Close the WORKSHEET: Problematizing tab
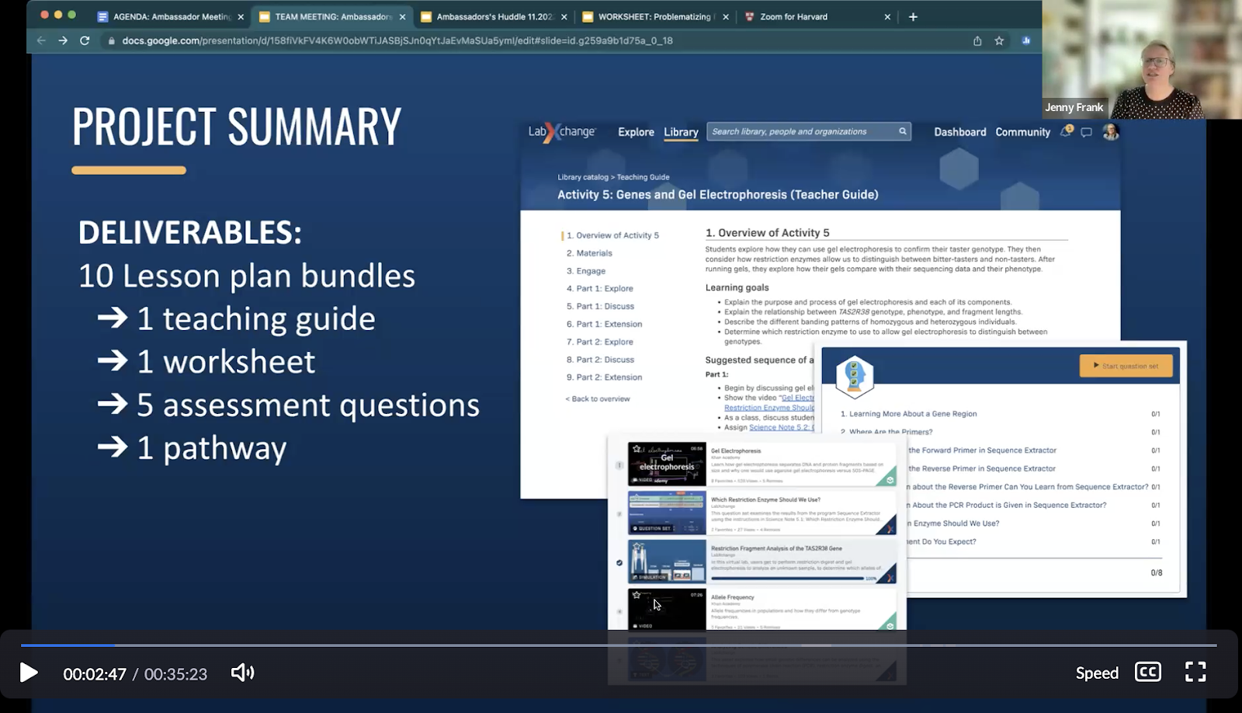Image resolution: width=1242 pixels, height=713 pixels. pyautogui.click(x=726, y=16)
